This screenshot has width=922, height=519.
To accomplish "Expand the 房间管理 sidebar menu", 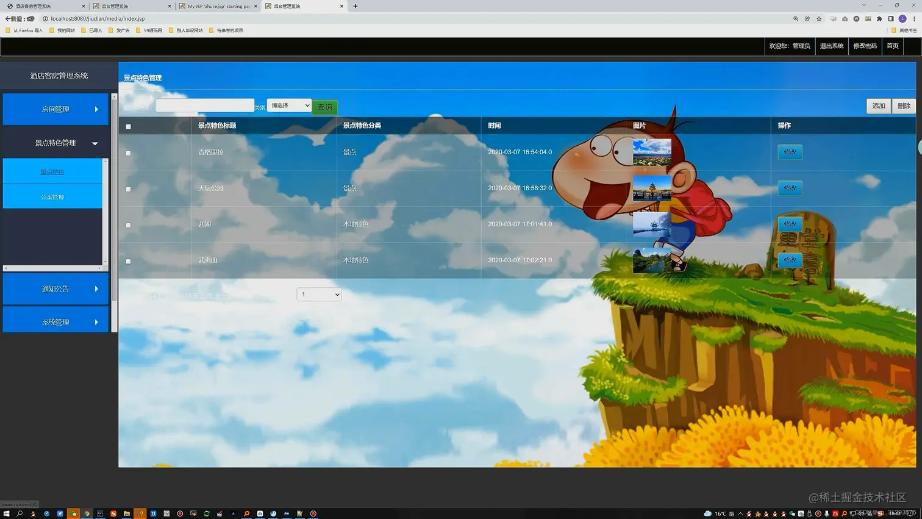I will (x=55, y=109).
